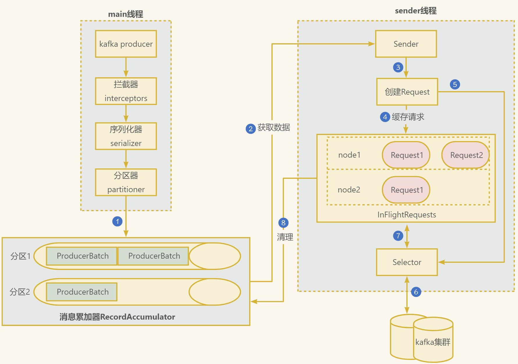Click the 分区2 label
The width and height of the screenshot is (518, 364).
[x=20, y=292]
